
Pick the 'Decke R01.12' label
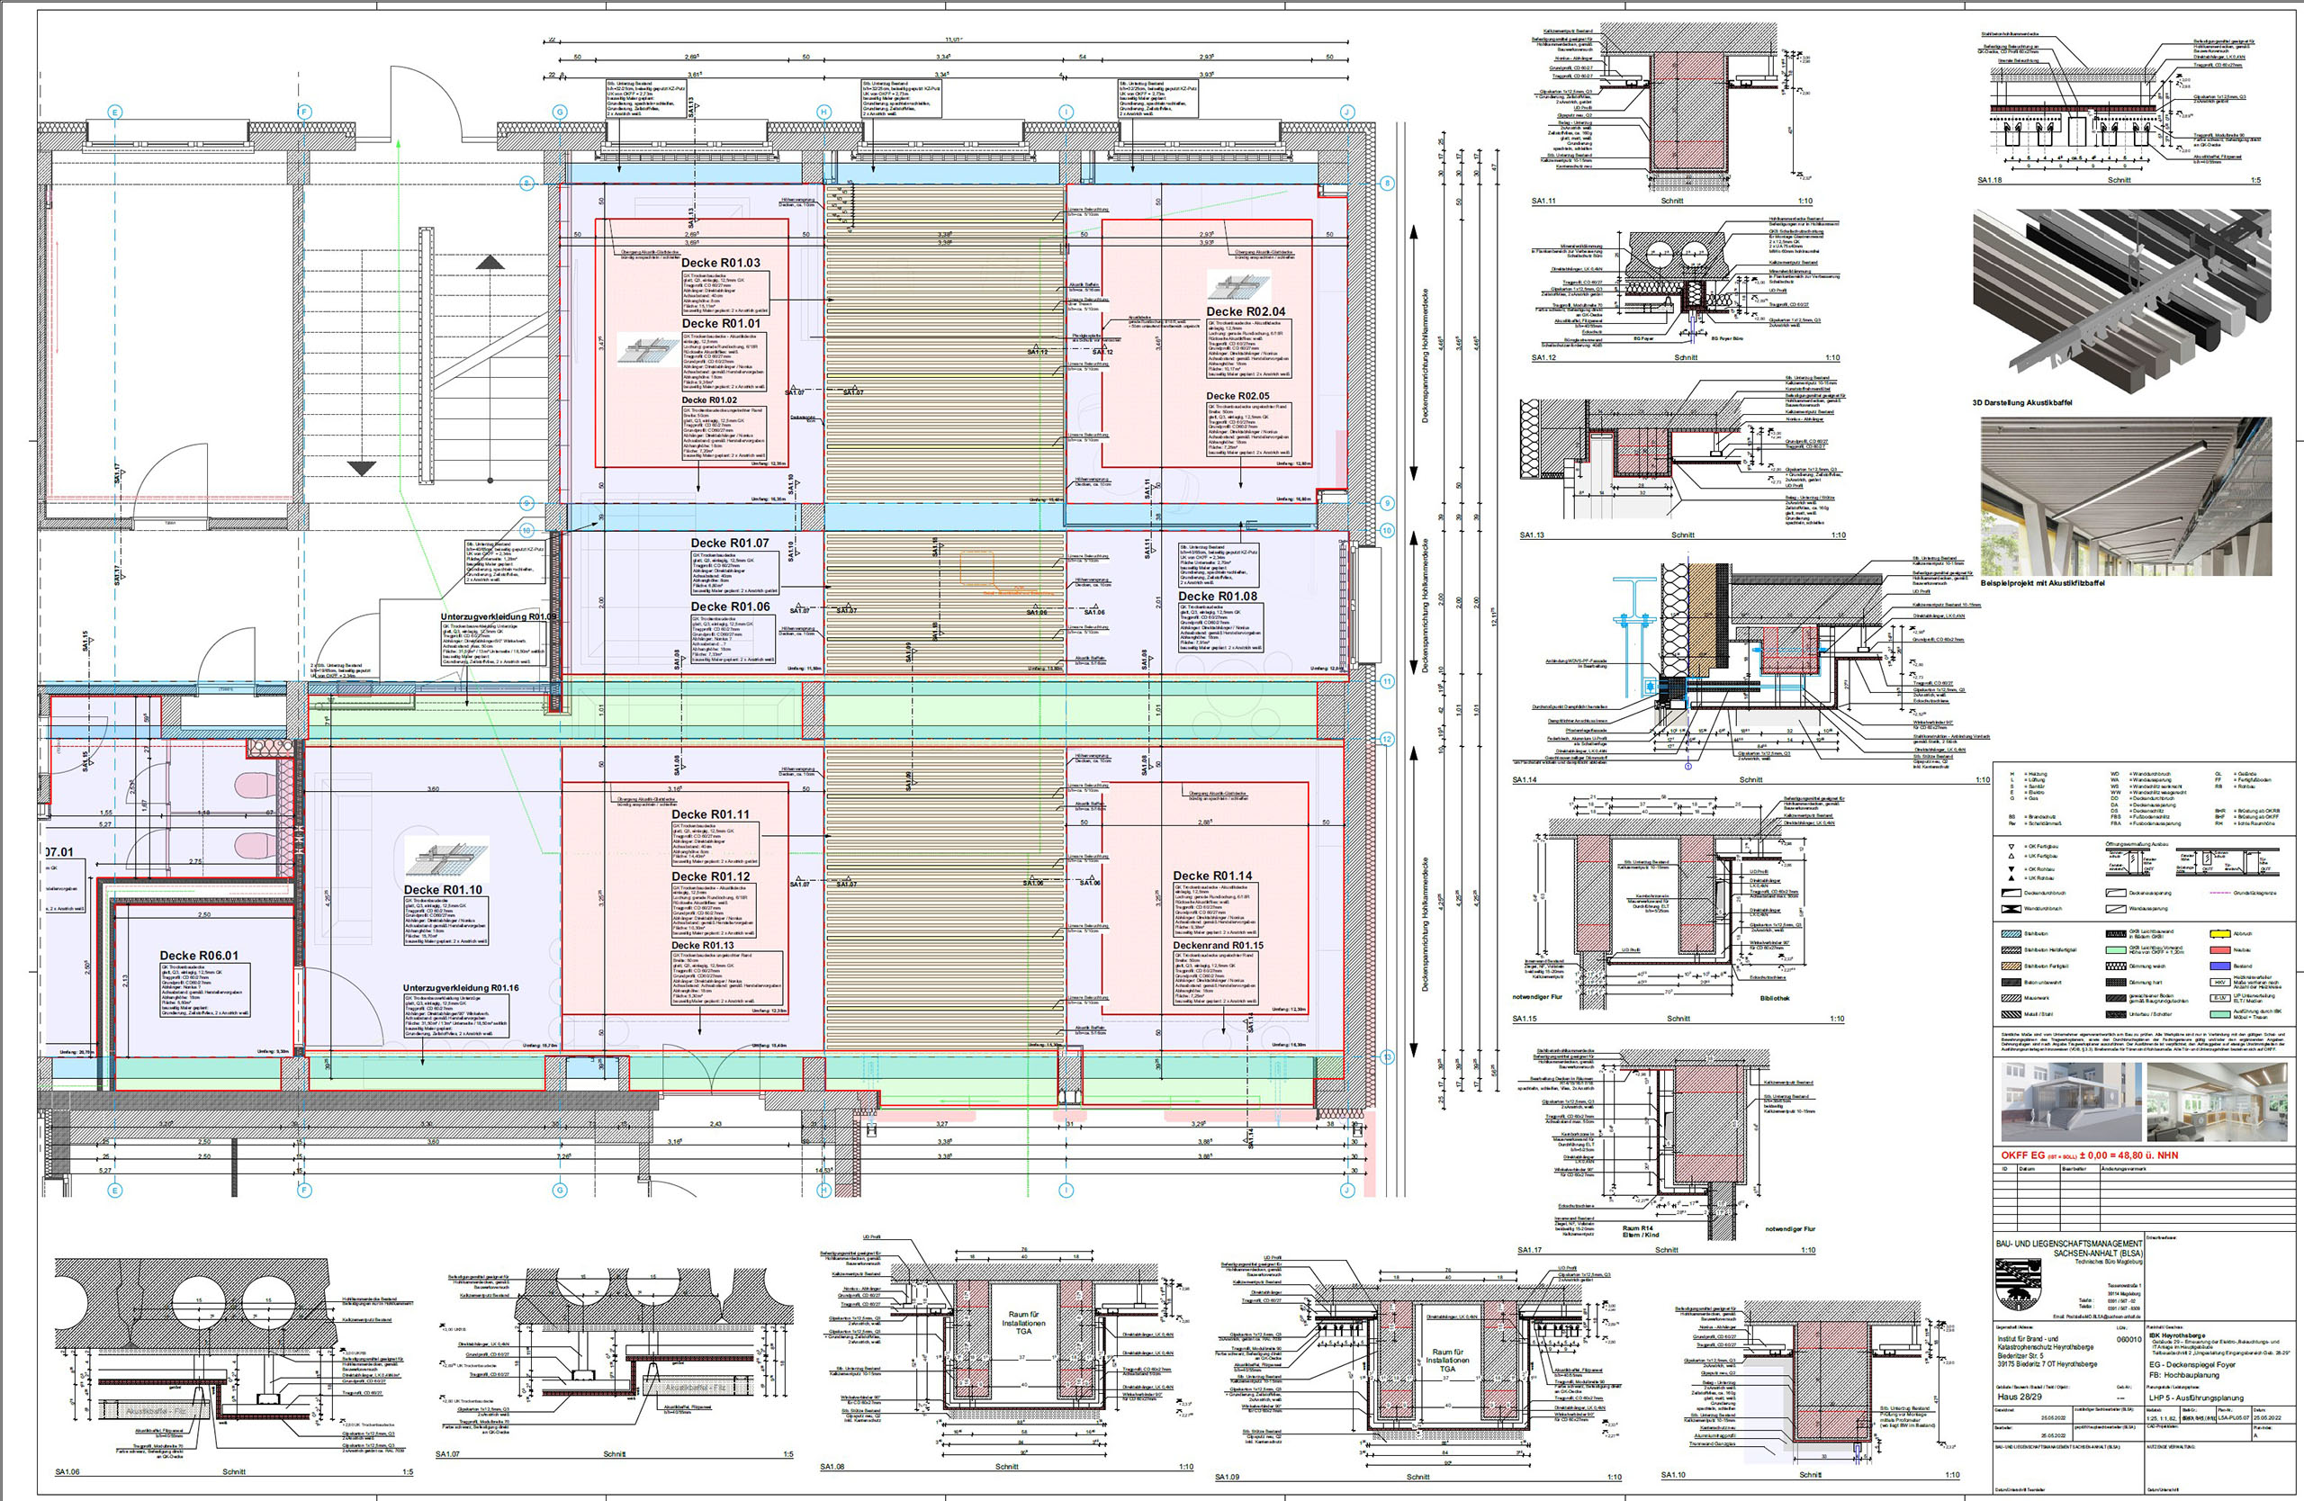pyautogui.click(x=711, y=876)
